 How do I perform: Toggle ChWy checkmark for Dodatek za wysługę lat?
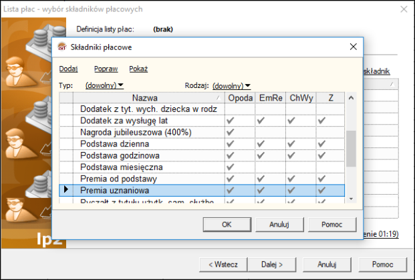[292, 121]
